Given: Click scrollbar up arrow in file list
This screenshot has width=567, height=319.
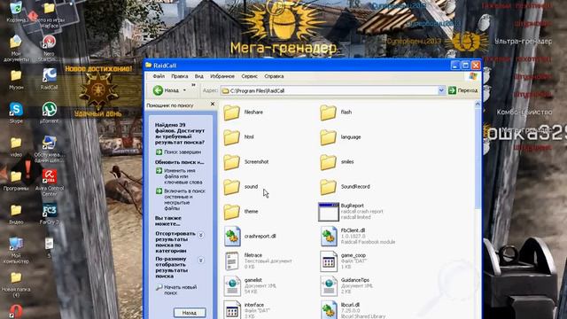Looking at the screenshot, I should coord(478,105).
